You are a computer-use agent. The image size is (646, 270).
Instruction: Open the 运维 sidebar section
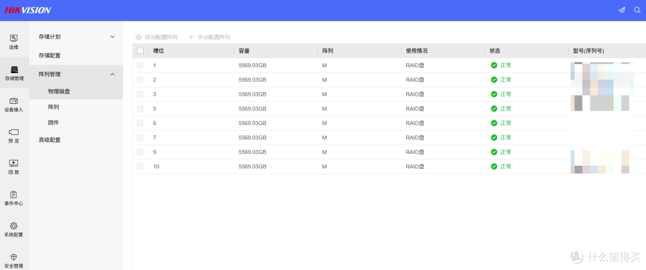point(14,42)
